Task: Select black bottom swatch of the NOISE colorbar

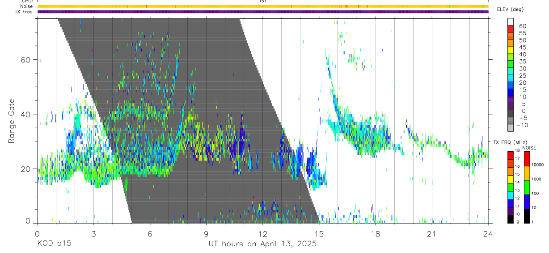Action: click(527, 216)
